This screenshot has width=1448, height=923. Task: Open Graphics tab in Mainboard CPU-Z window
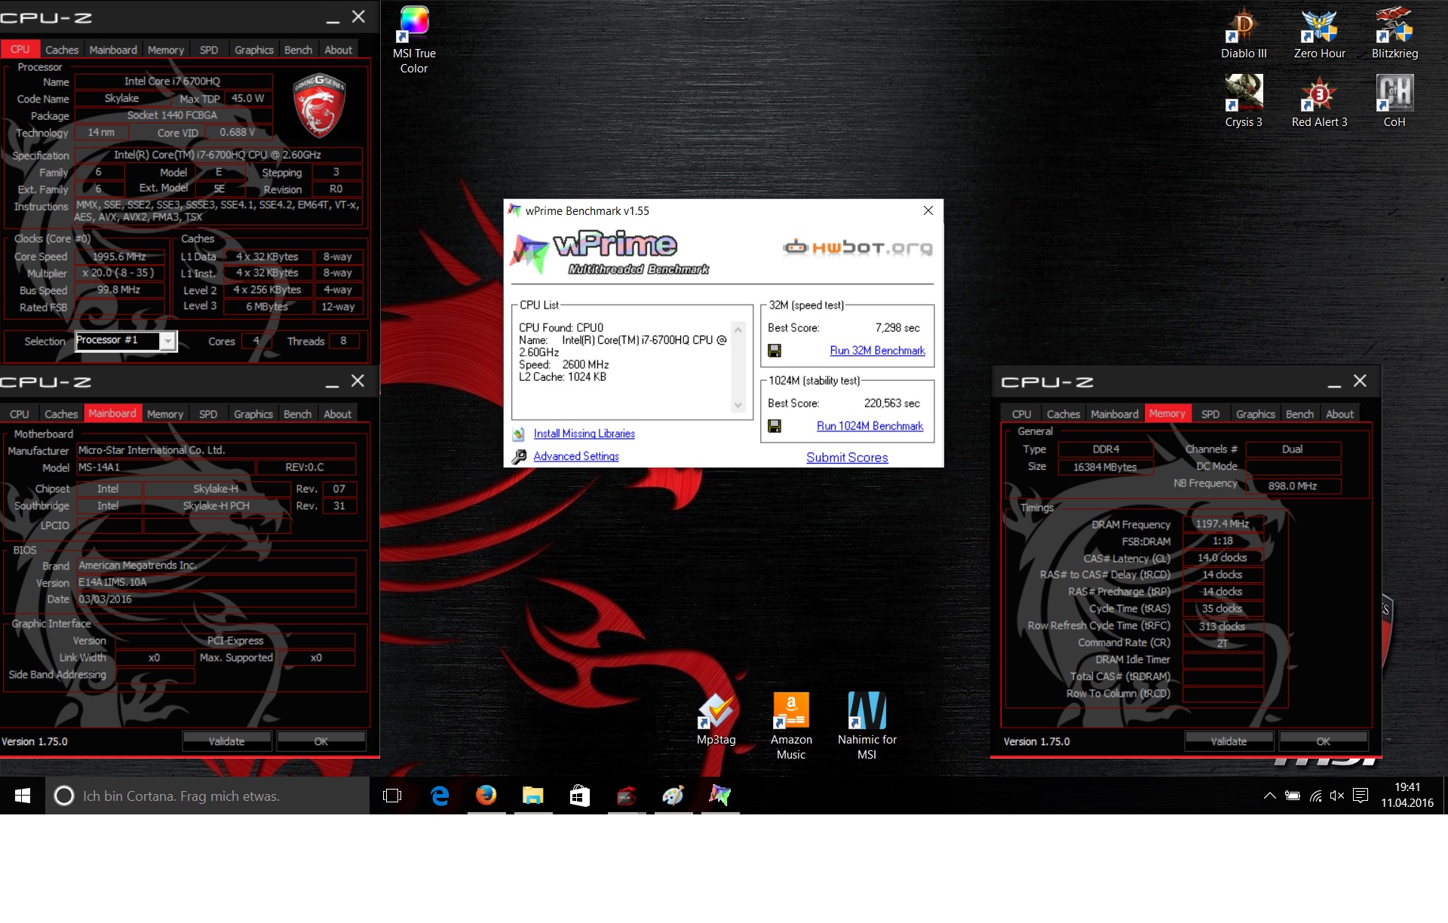coord(253,414)
